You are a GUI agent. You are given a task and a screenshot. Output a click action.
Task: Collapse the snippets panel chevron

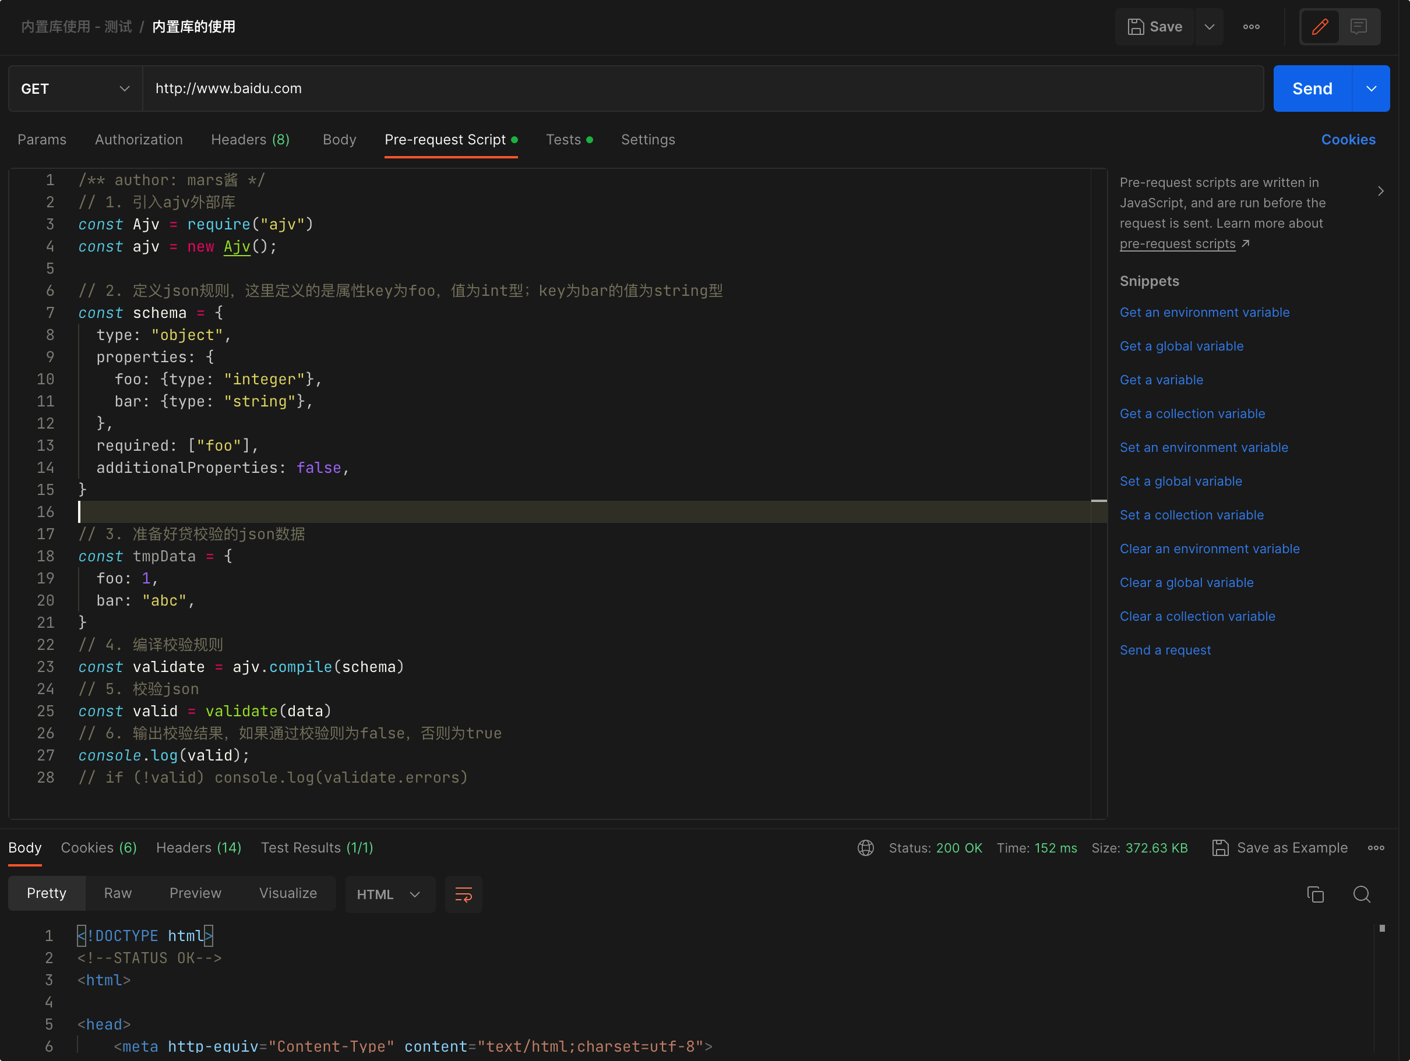click(1380, 190)
